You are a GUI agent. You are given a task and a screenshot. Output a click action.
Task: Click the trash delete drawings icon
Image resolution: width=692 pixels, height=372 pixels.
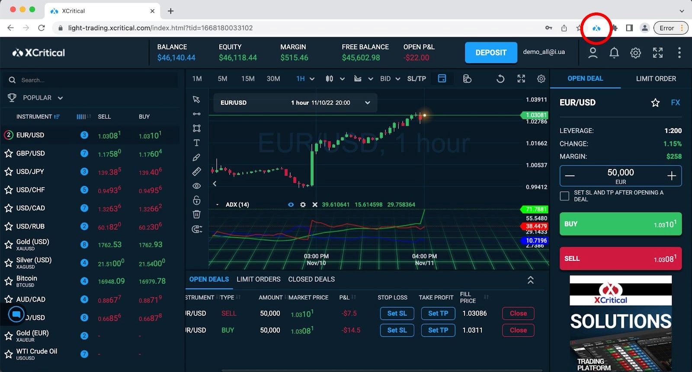(196, 214)
